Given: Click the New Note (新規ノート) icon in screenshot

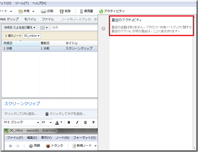Looking at the screenshot, I should [74, 146].
